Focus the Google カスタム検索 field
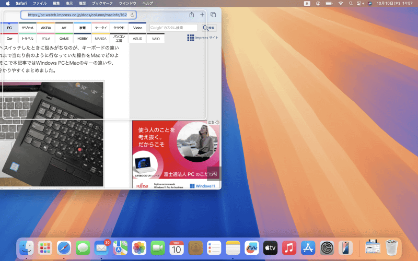 tap(173, 28)
